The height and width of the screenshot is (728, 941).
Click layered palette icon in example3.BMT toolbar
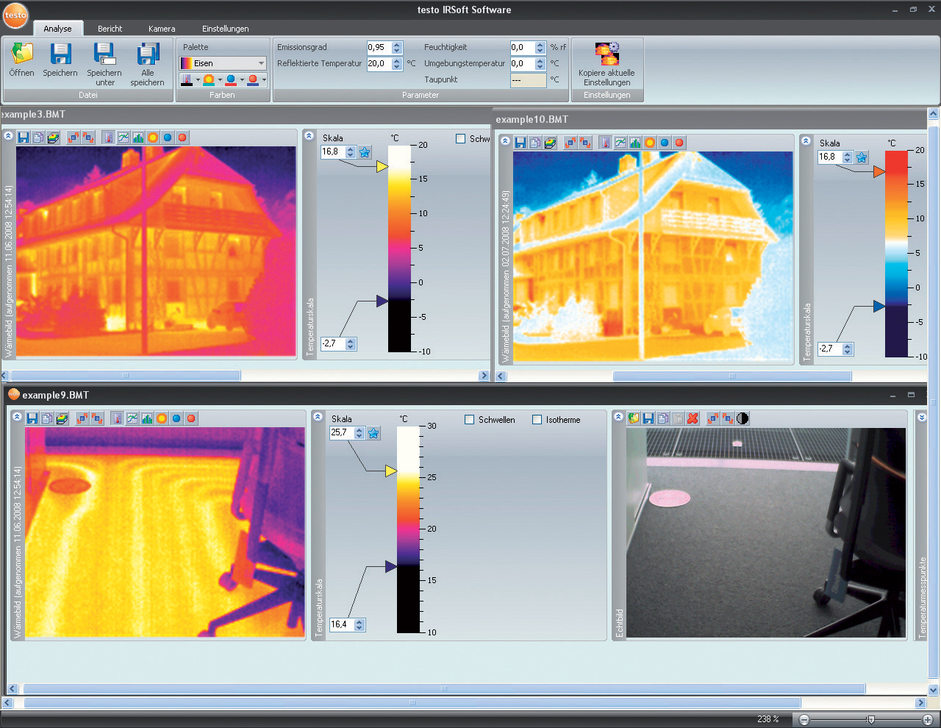point(53,138)
